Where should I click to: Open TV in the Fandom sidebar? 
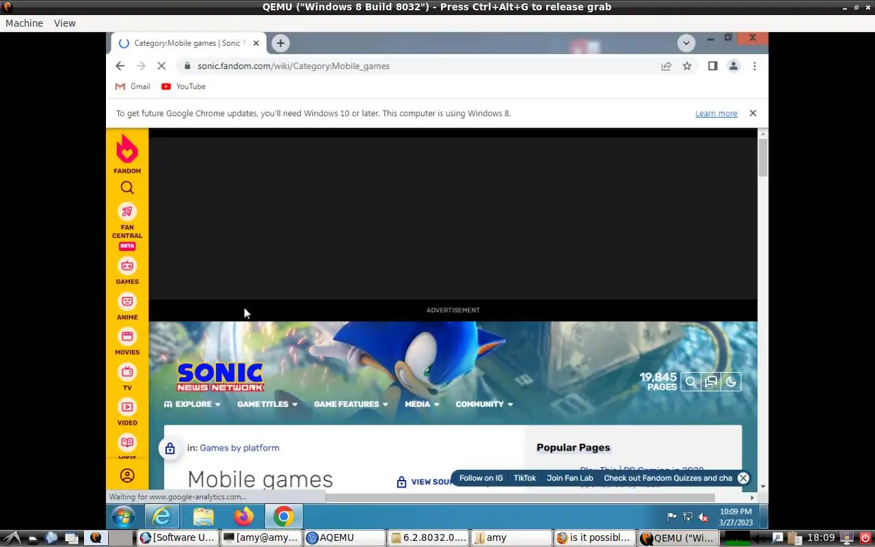pyautogui.click(x=127, y=377)
